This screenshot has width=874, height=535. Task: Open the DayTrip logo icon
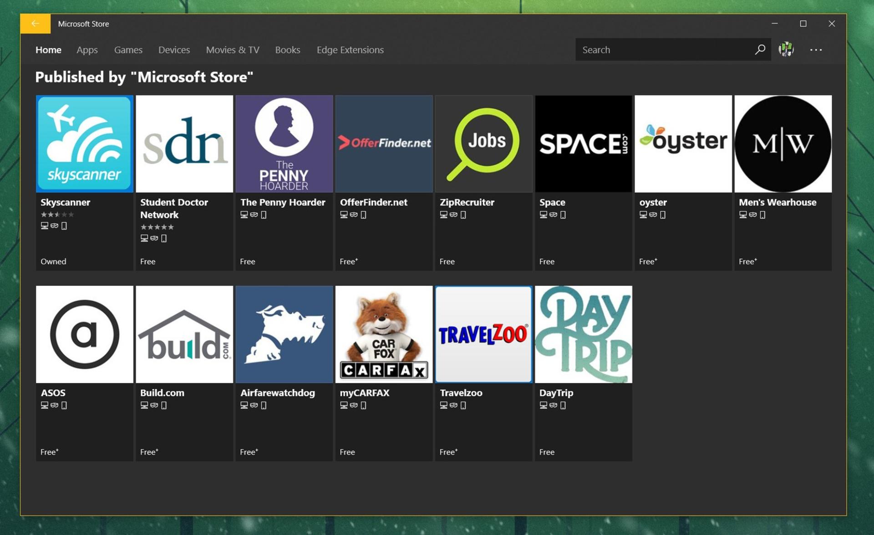pos(584,334)
